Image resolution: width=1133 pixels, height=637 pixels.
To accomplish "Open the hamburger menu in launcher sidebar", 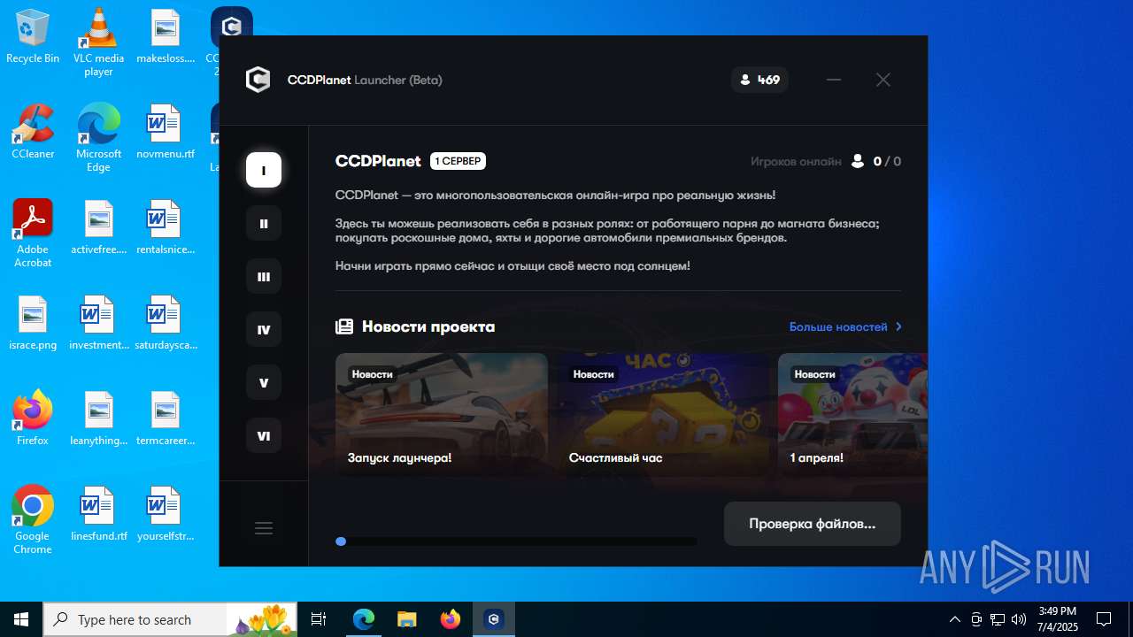I will pos(264,528).
